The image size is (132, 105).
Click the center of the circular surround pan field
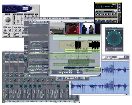click(x=114, y=38)
